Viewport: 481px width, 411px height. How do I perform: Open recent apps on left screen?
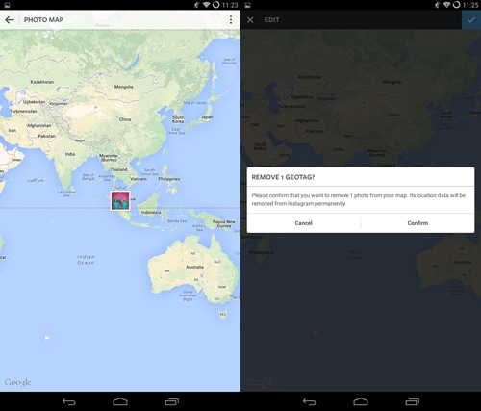(172, 401)
